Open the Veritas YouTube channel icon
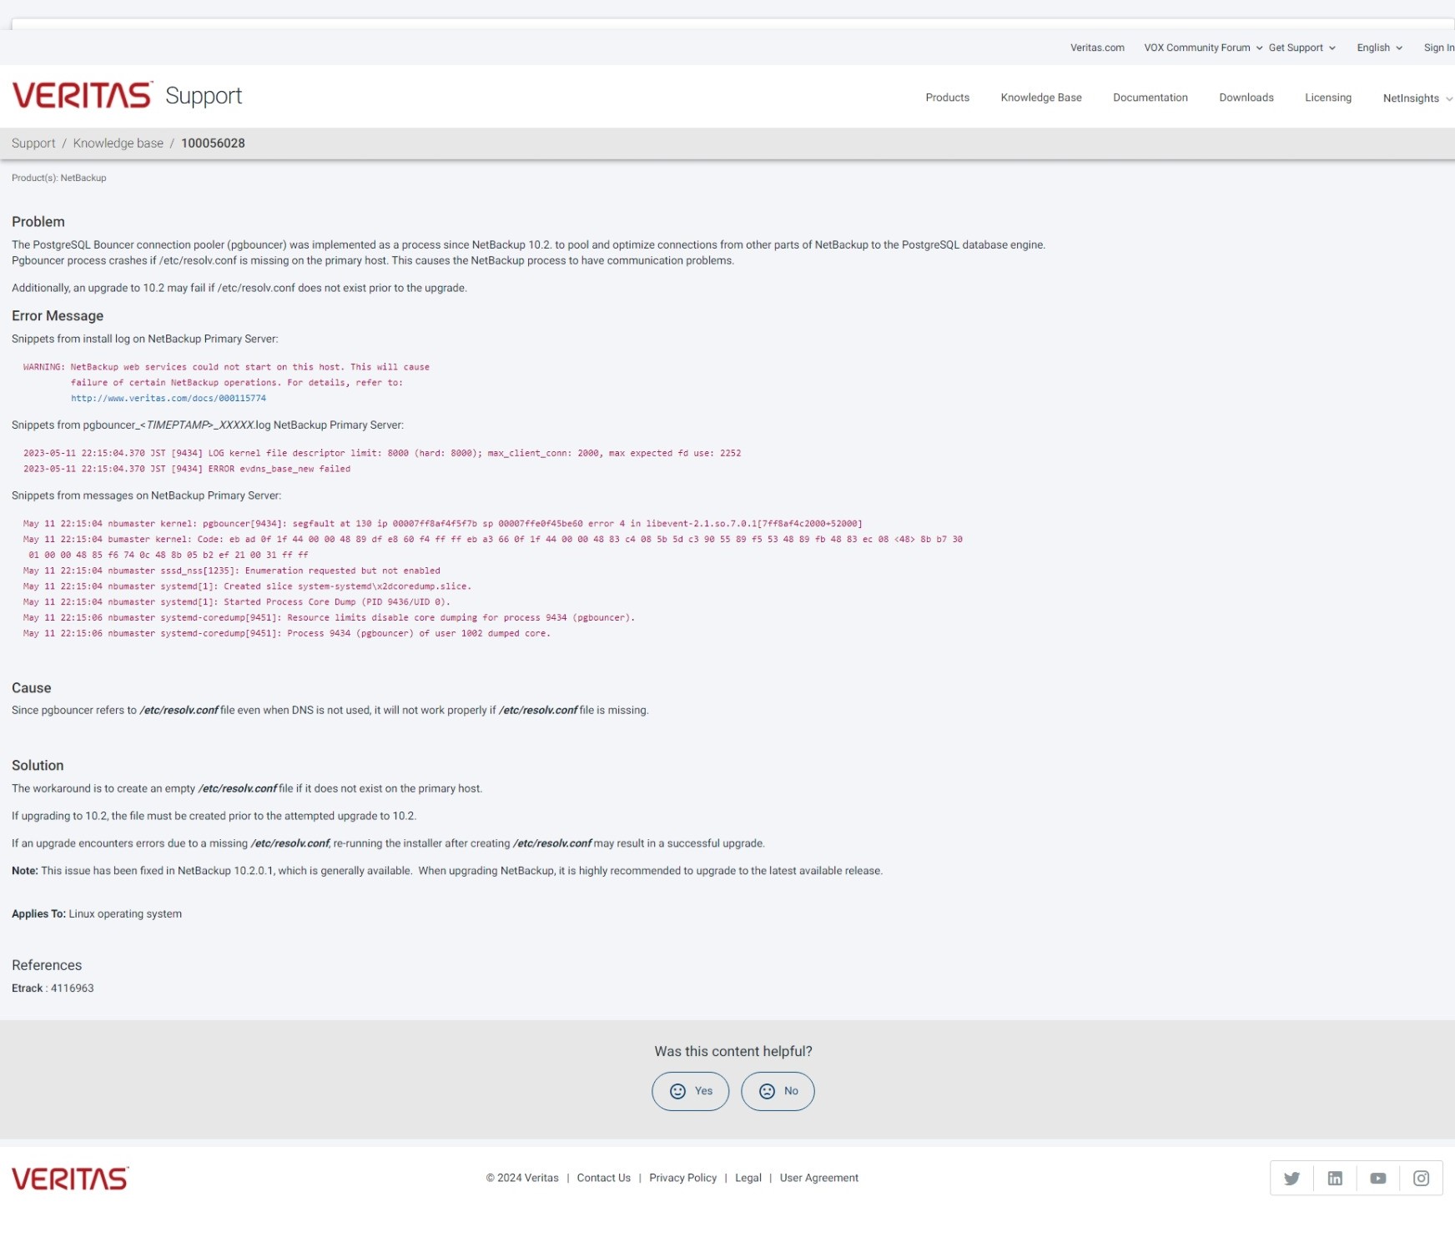The image size is (1455, 1237). click(x=1378, y=1178)
